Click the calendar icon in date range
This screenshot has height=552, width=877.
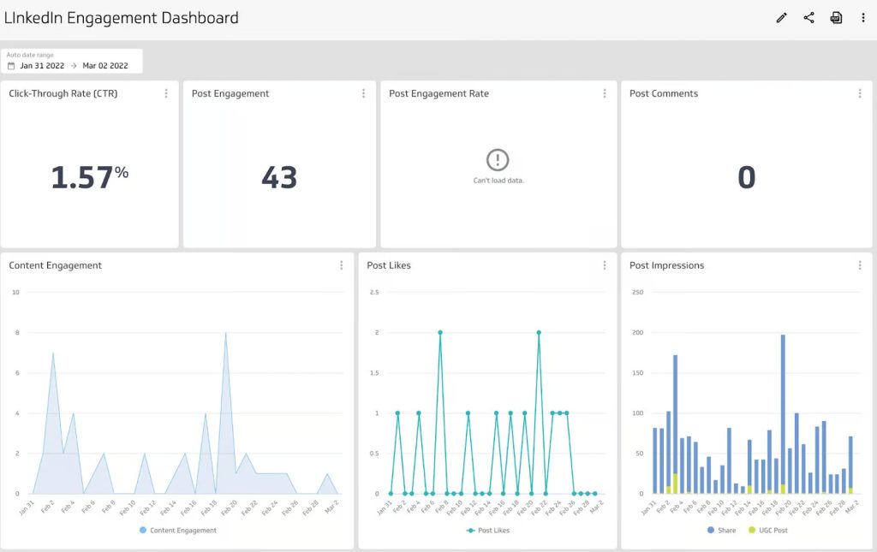pyautogui.click(x=11, y=66)
